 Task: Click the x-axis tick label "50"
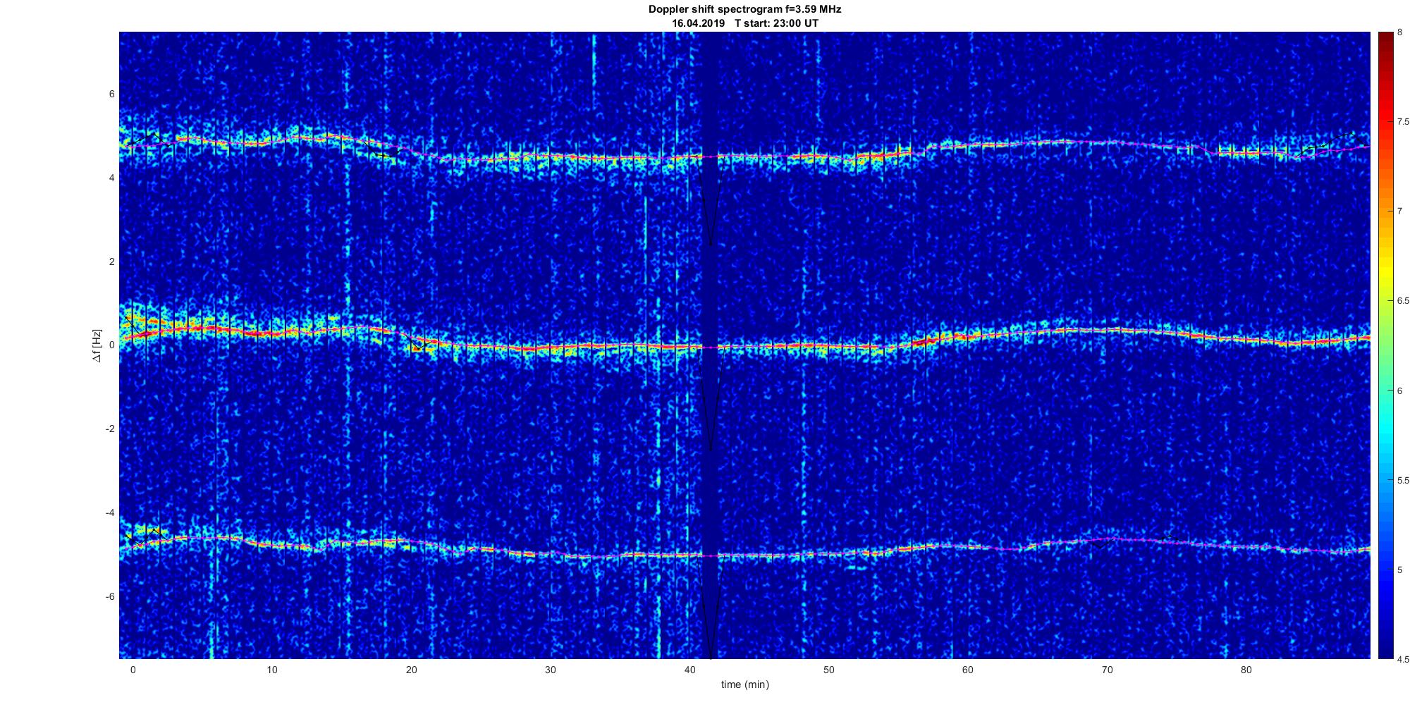click(x=828, y=670)
